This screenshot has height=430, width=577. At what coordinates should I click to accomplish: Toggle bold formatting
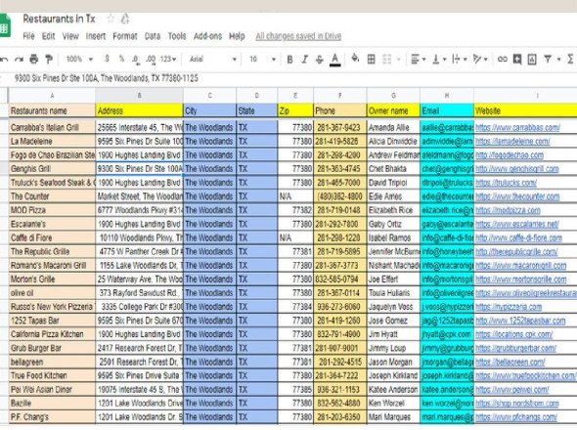(289, 60)
